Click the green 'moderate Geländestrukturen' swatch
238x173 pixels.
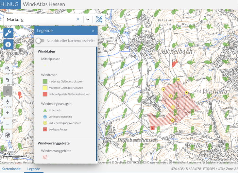tap(45, 82)
